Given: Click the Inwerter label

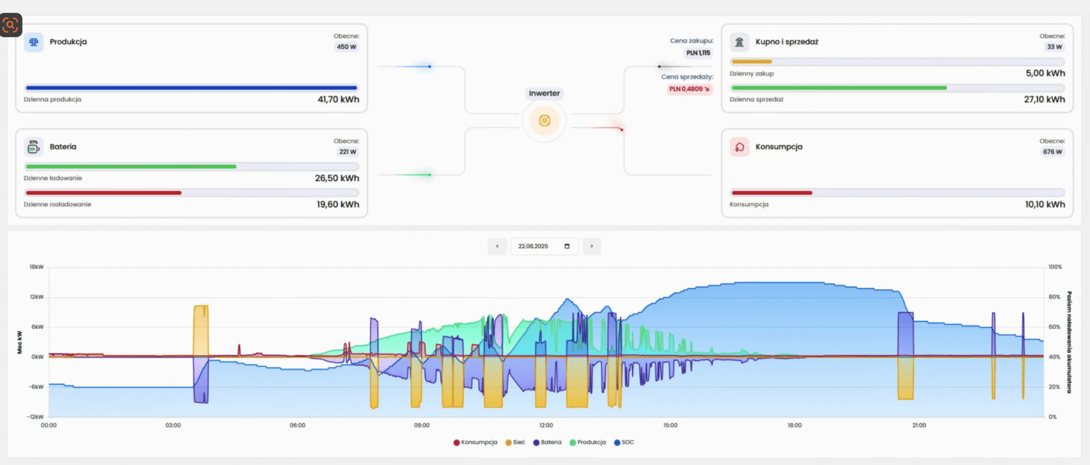Looking at the screenshot, I should [x=544, y=93].
